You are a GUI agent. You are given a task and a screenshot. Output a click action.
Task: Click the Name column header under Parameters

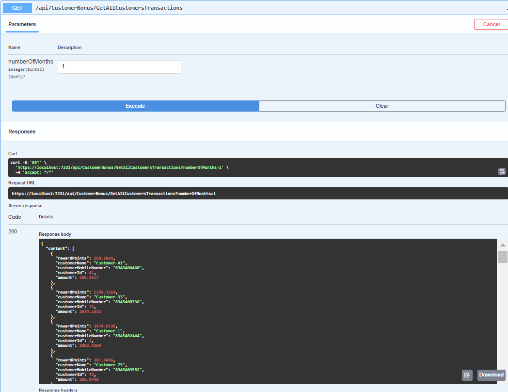point(14,47)
